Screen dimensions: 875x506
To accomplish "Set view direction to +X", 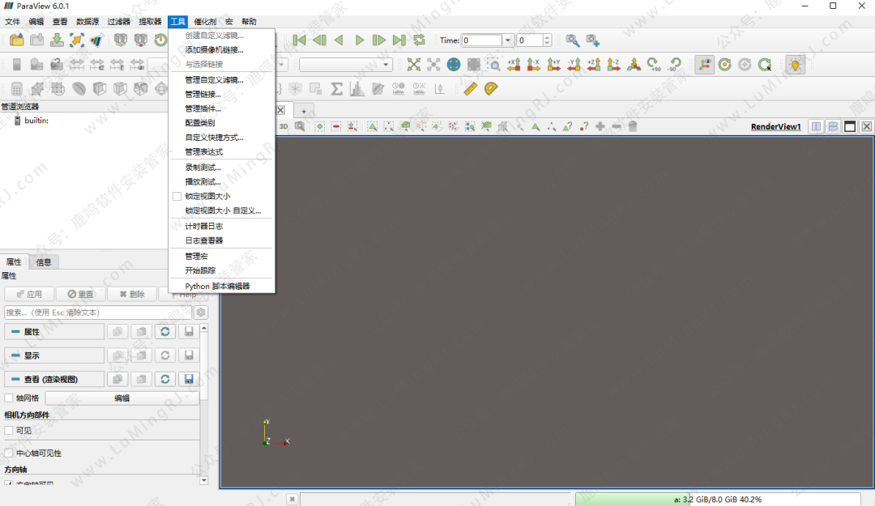I will point(513,65).
